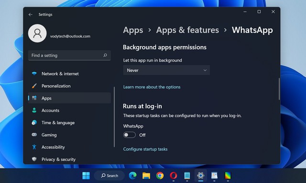Click the startup tasks description text

coord(182,115)
